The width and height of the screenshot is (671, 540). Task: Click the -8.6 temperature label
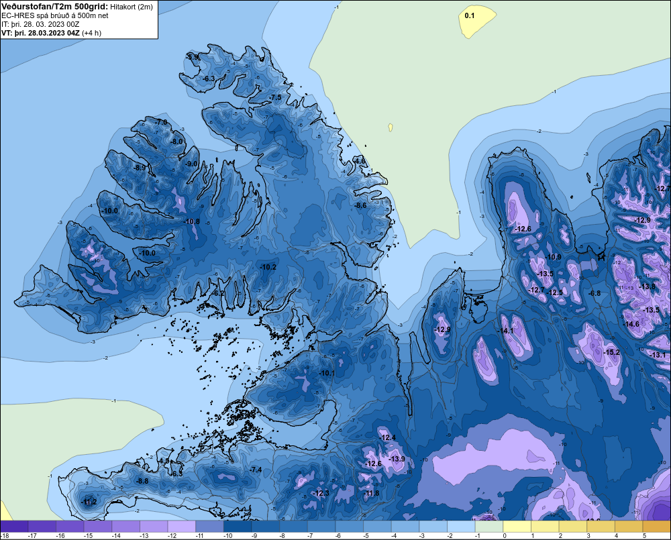coord(360,205)
